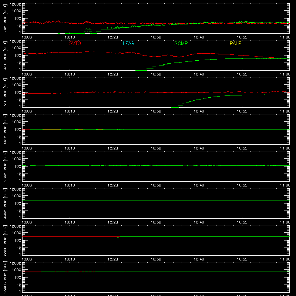Click 11:00 tick label under 1415 MHz panel
This screenshot has height=296, width=296.
285,148
